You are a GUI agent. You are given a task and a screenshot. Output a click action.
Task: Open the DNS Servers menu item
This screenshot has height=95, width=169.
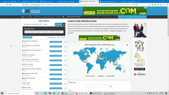point(37,17)
